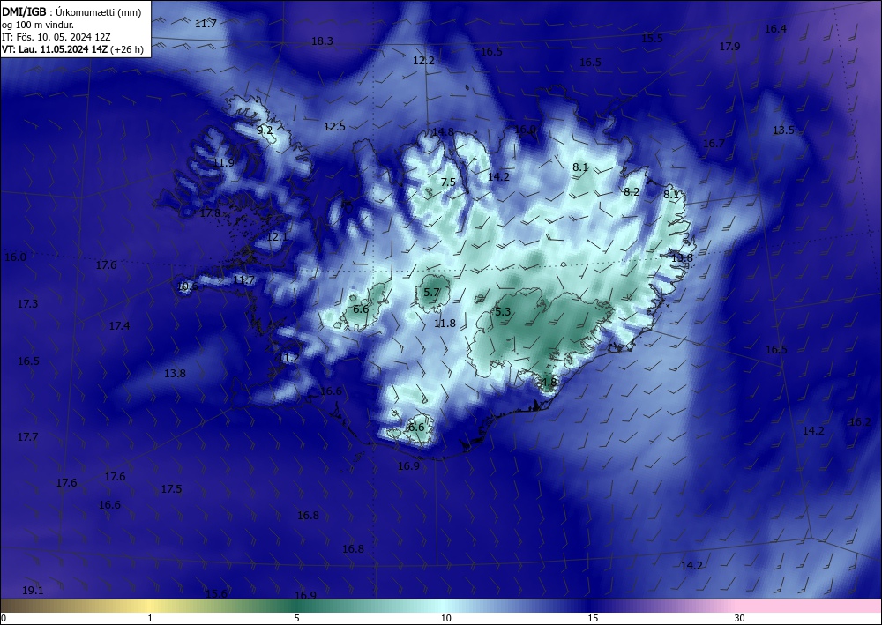The height and width of the screenshot is (625, 882).
Task: Click the 4.8 value label
Action: [x=548, y=383]
